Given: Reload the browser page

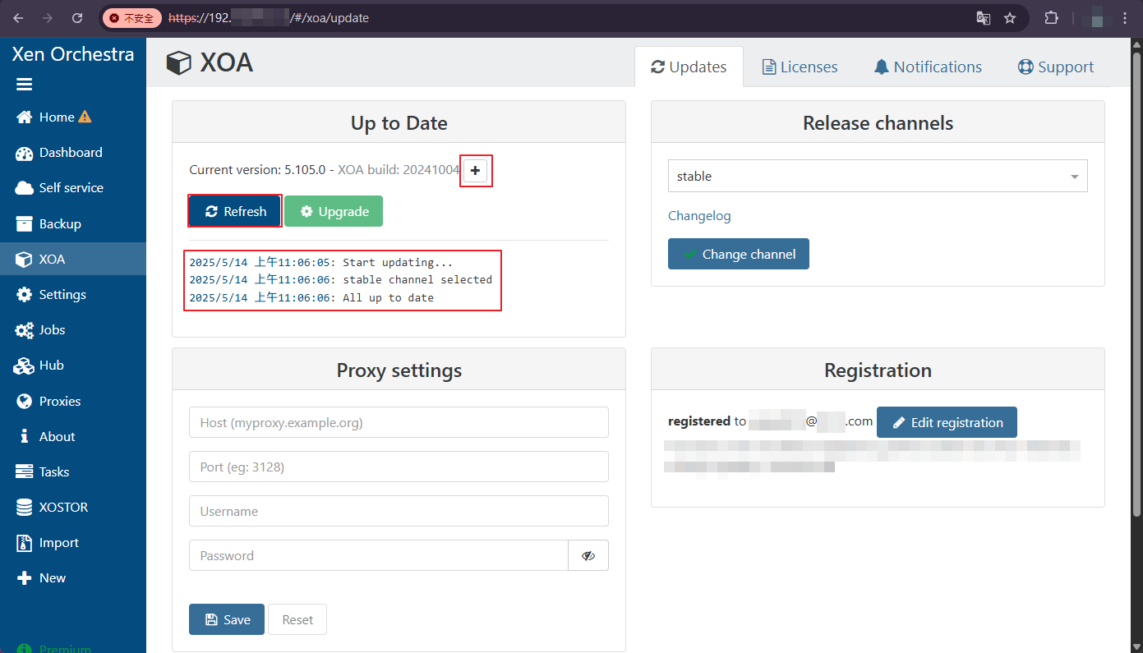Looking at the screenshot, I should coord(77,17).
